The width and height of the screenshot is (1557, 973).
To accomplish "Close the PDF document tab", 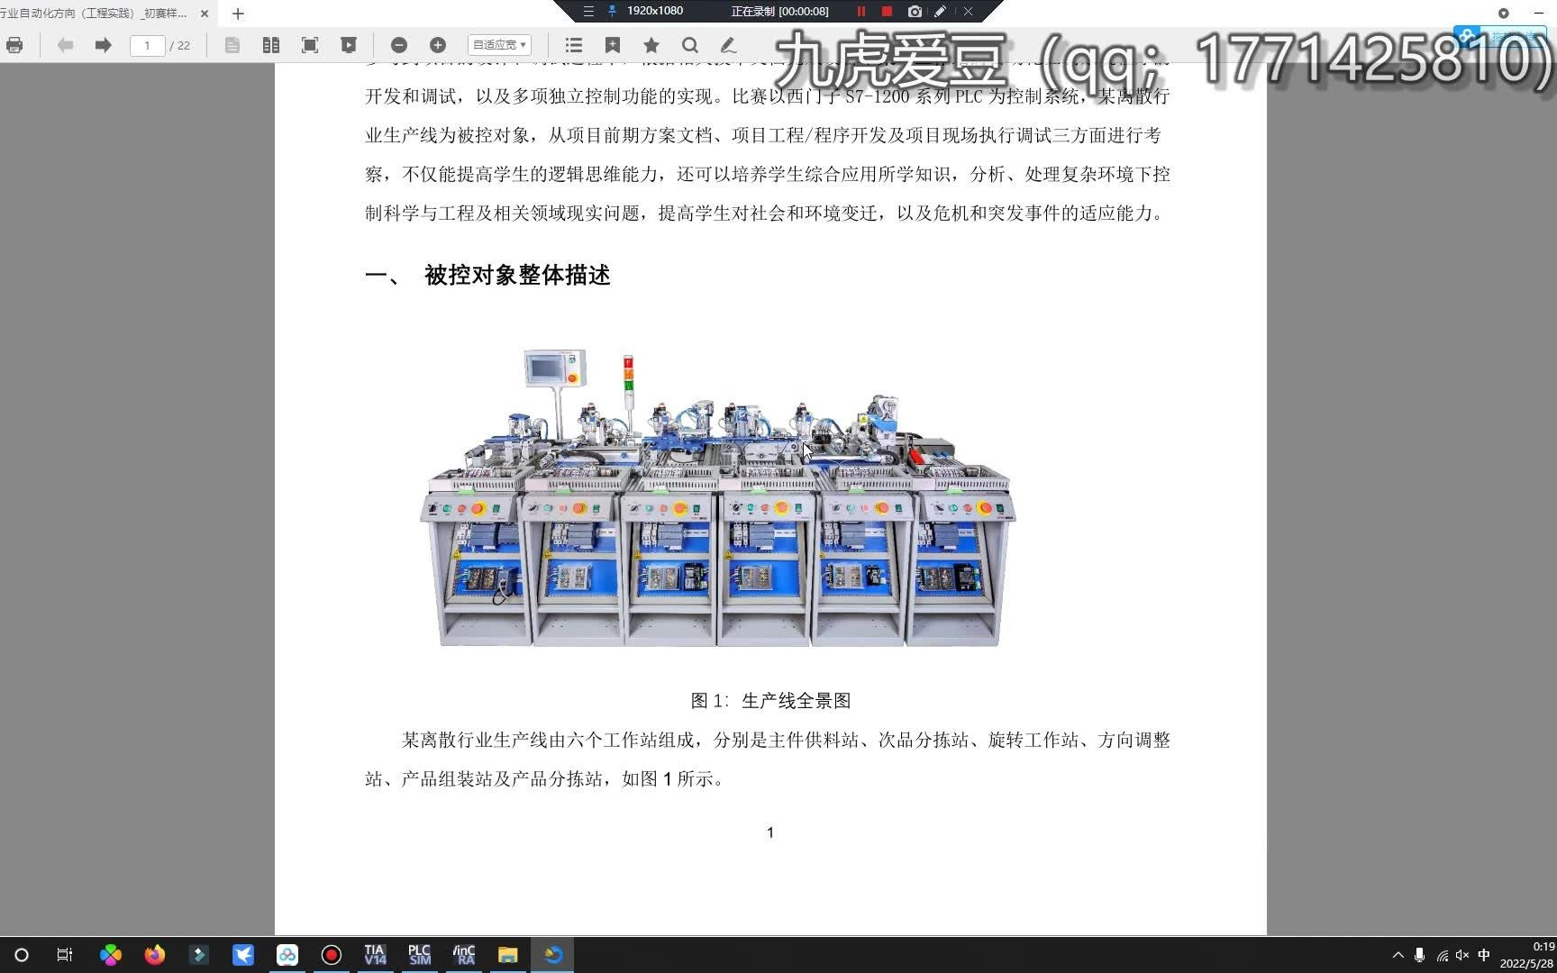I will (205, 14).
